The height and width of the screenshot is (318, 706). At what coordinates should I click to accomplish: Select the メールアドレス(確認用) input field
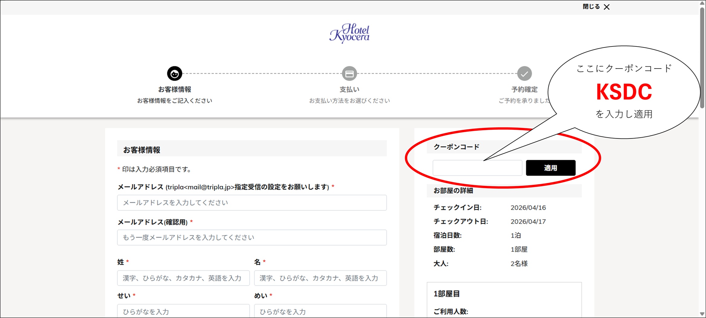252,238
